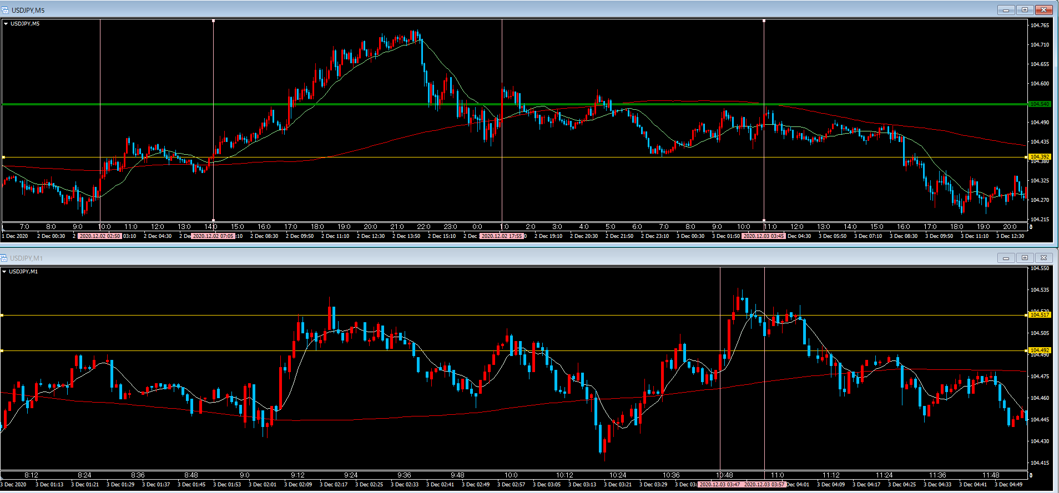The image size is (1059, 493).
Task: Click the USDJPY,M1 window title icon
Action: [4, 258]
